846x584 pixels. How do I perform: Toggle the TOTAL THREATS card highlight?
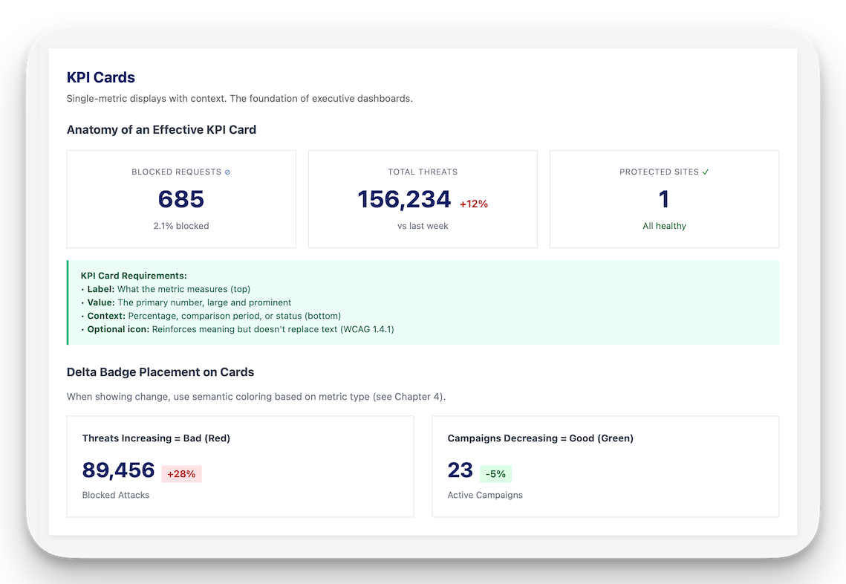[423, 198]
